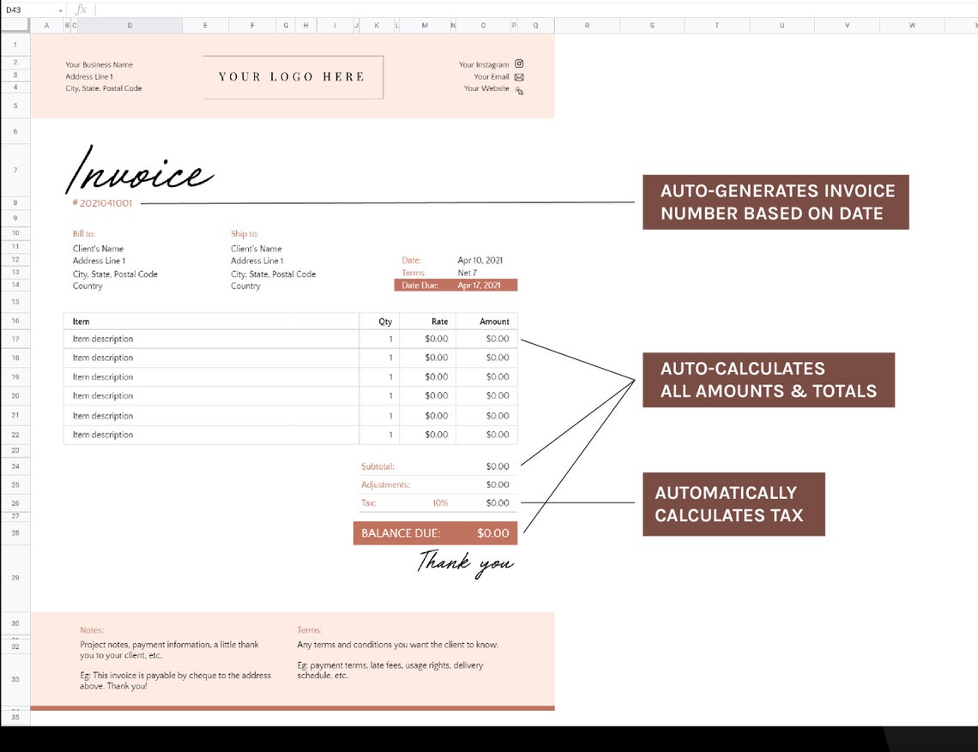Select the Qty column header cell
978x752 pixels.
(x=384, y=321)
